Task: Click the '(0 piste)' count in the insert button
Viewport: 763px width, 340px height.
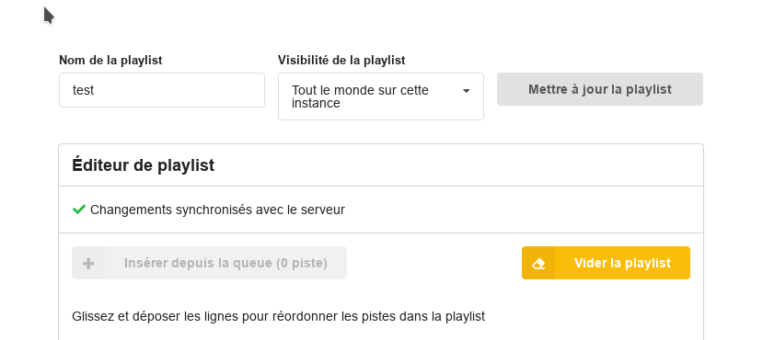Action: [301, 263]
